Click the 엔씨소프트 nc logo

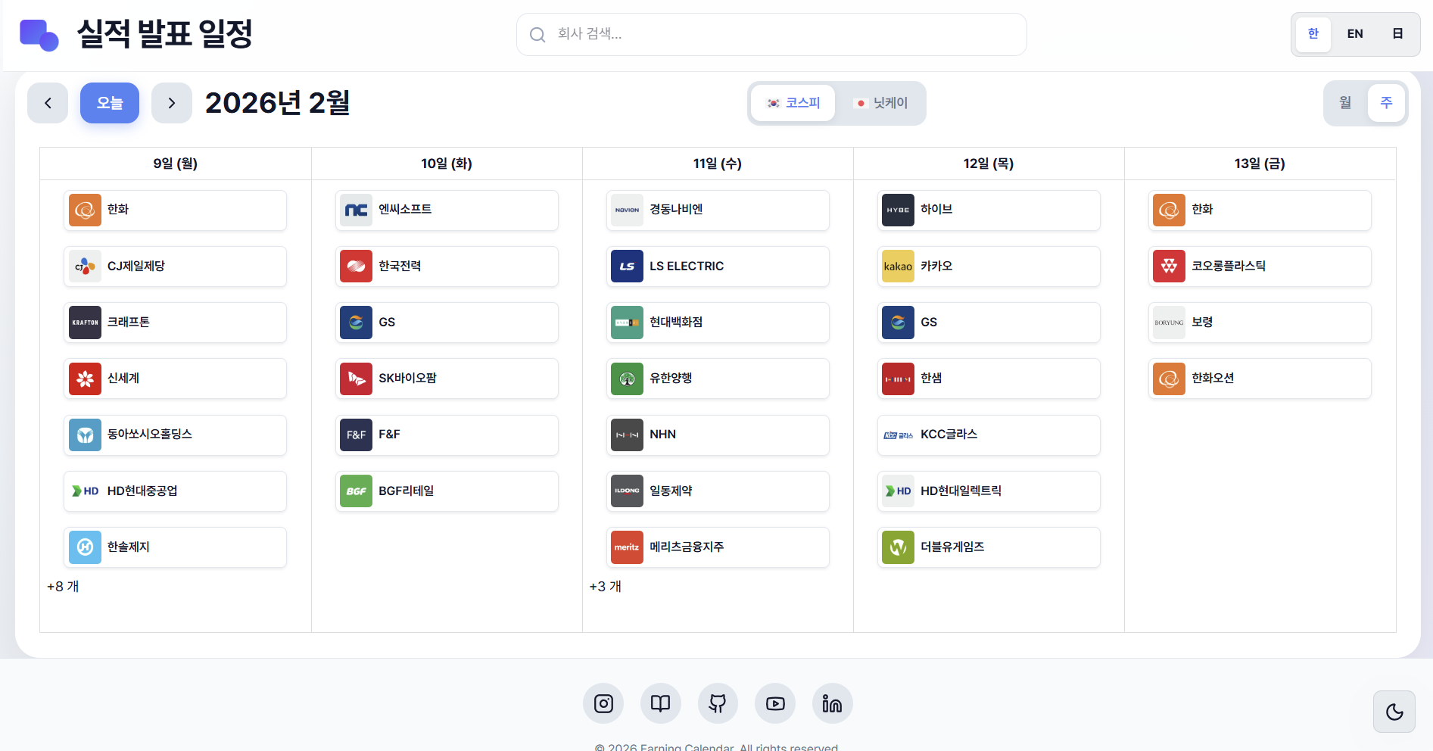coord(356,210)
